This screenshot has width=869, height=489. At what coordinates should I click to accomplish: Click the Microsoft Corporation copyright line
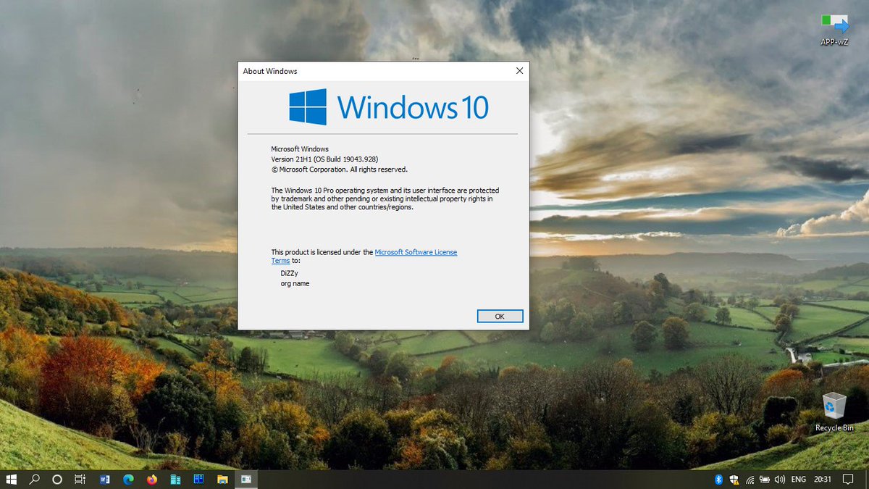click(340, 170)
